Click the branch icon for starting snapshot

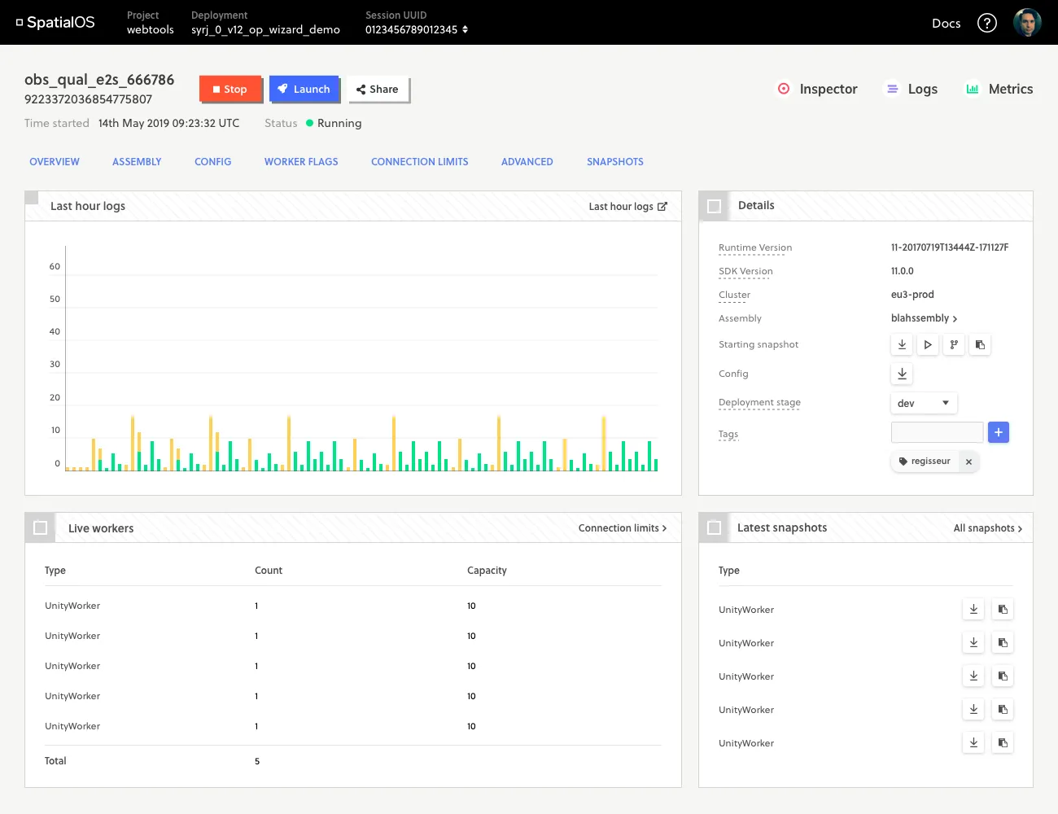click(954, 345)
